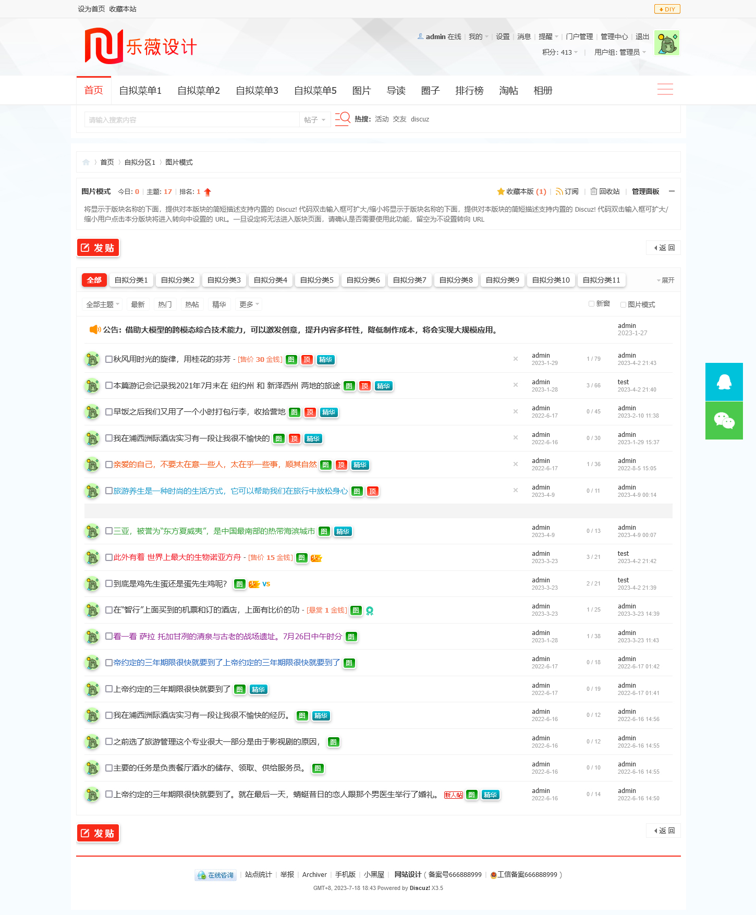Toggle the 图片模式 checkbox
This screenshot has width=756, height=915.
623,304
